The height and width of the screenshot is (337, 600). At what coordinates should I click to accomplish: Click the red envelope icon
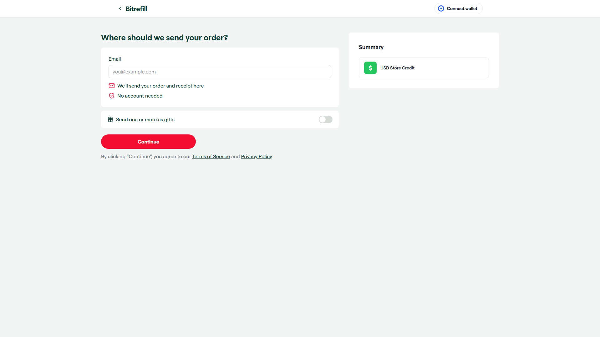click(112, 86)
